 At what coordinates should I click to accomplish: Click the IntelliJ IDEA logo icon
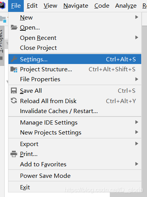click(3, 5)
